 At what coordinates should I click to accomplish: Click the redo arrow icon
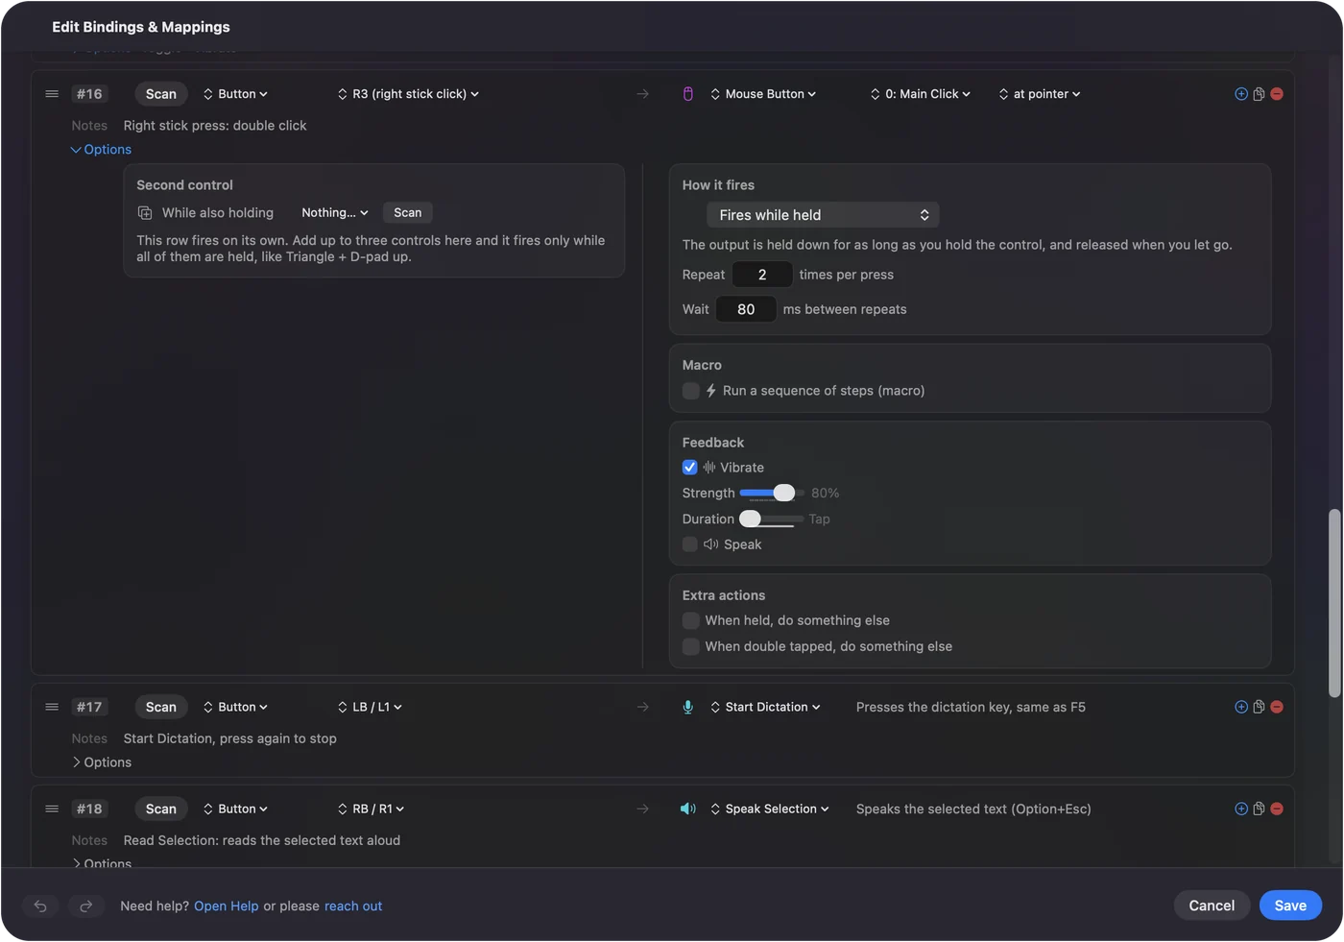click(x=85, y=906)
